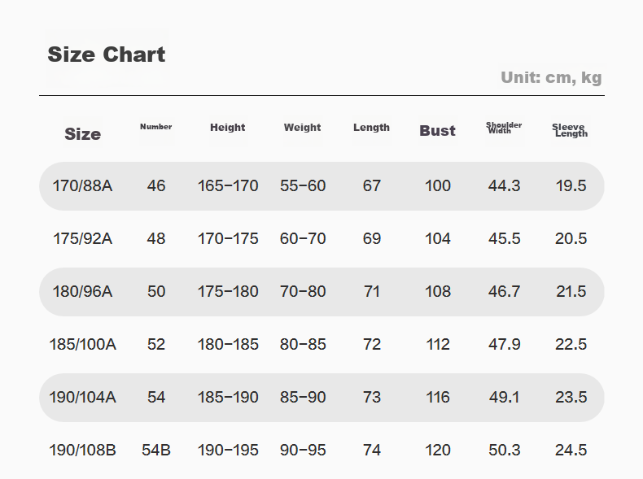This screenshot has height=479, width=643.
Task: Click the Height column header
Action: [228, 128]
